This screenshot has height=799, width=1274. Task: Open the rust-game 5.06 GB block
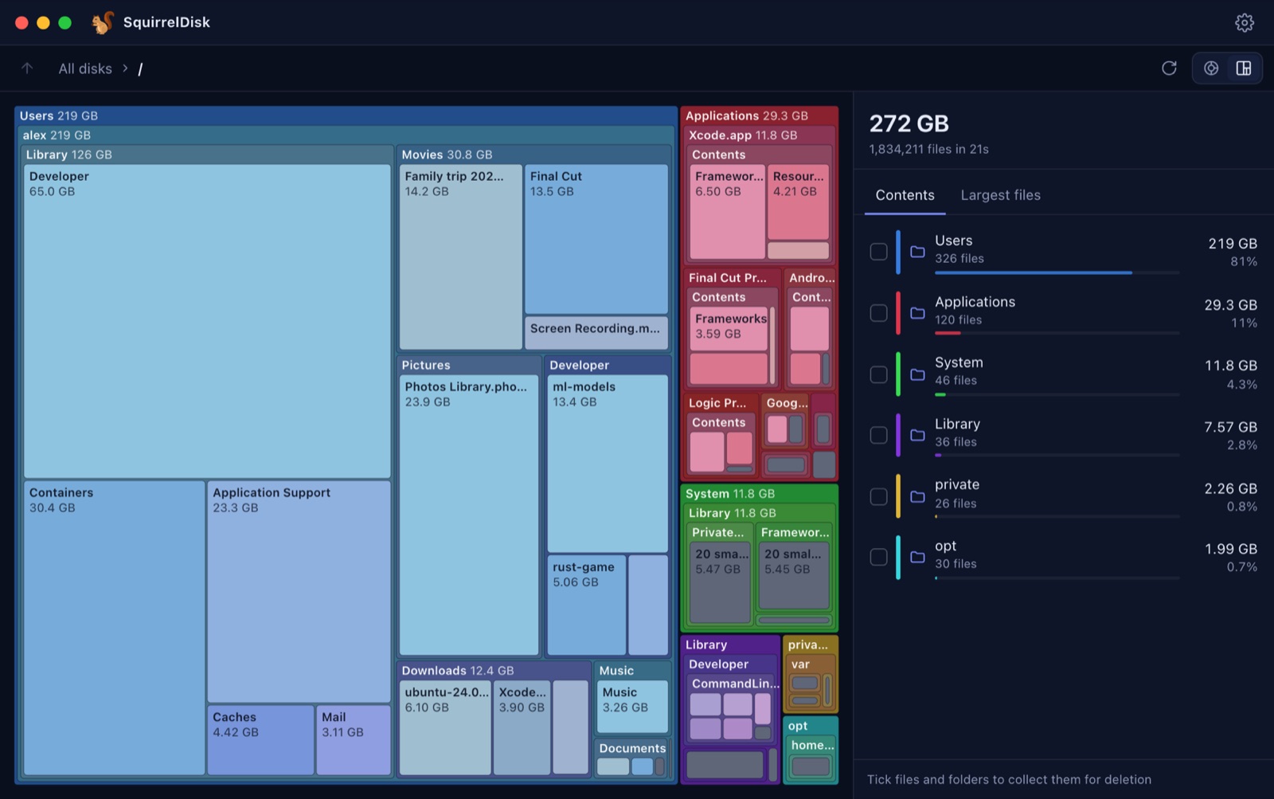click(586, 605)
